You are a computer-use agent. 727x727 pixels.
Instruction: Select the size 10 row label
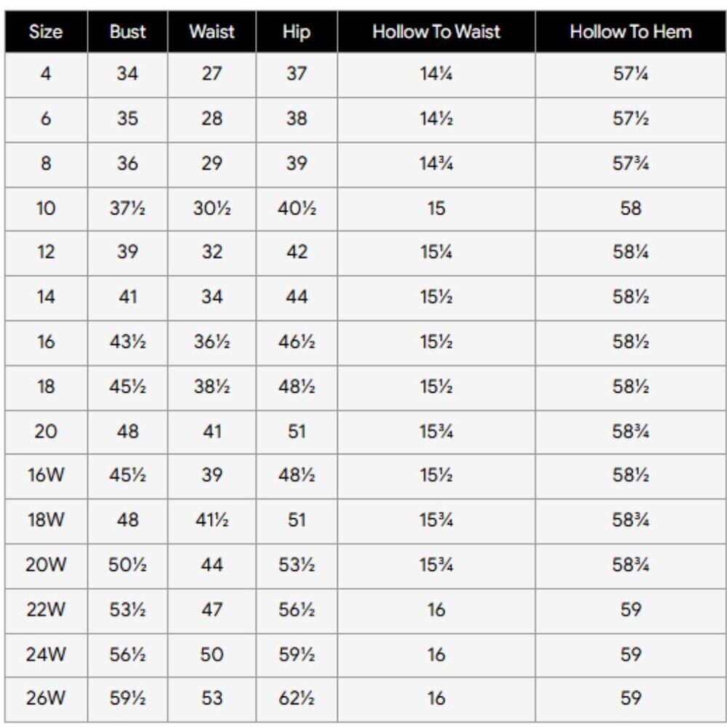[45, 208]
